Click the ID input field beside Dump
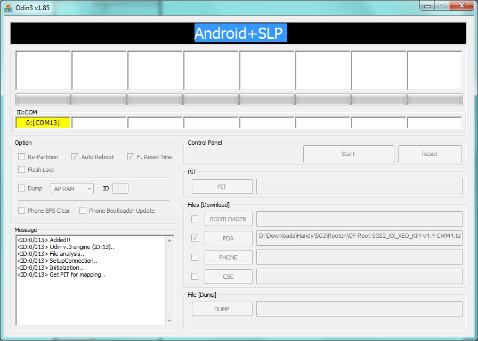Screen dimensions: 478x341 pos(120,188)
